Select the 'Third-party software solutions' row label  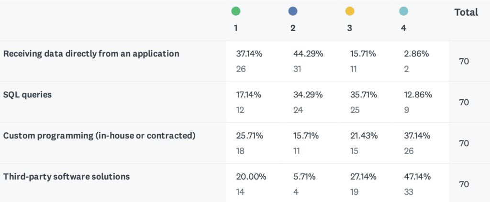pyautogui.click(x=67, y=177)
